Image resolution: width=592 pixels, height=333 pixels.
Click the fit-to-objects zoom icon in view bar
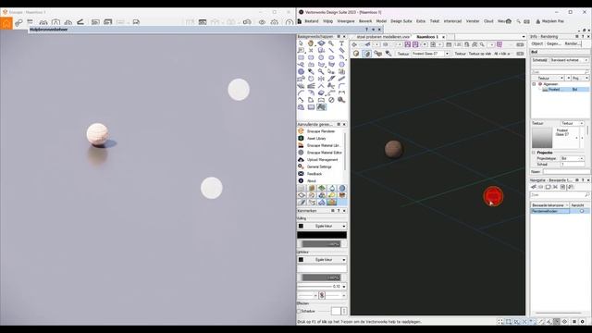(x=475, y=44)
